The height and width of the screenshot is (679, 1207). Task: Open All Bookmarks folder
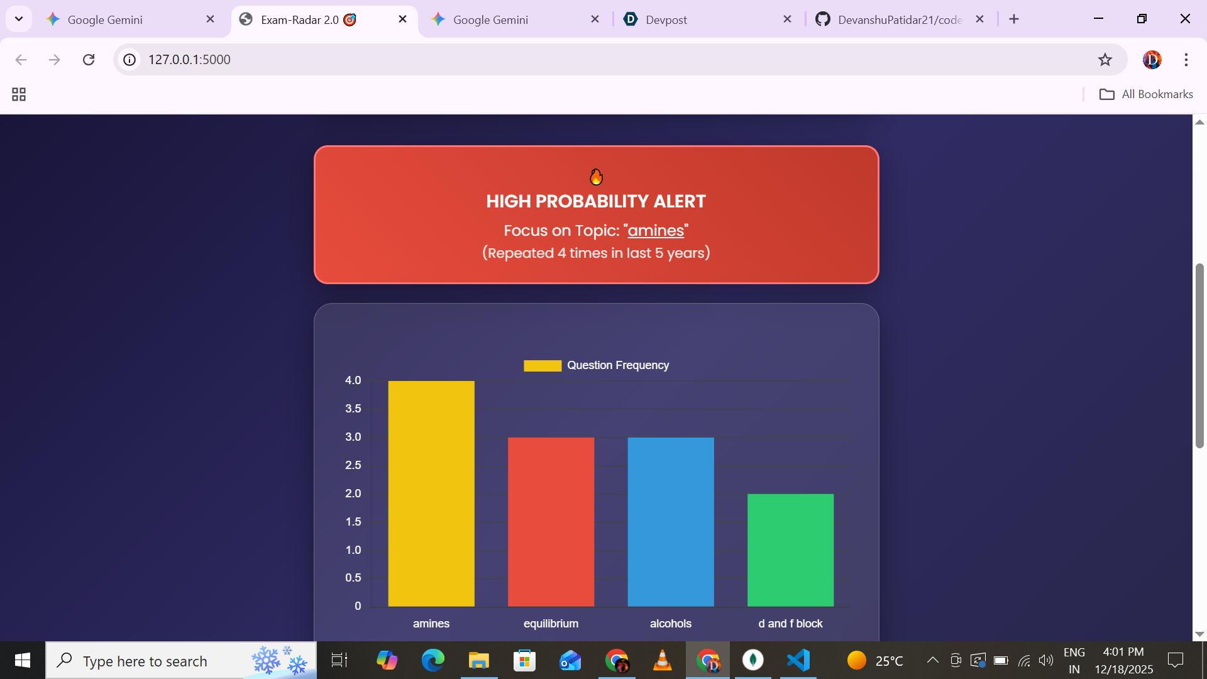1145,94
